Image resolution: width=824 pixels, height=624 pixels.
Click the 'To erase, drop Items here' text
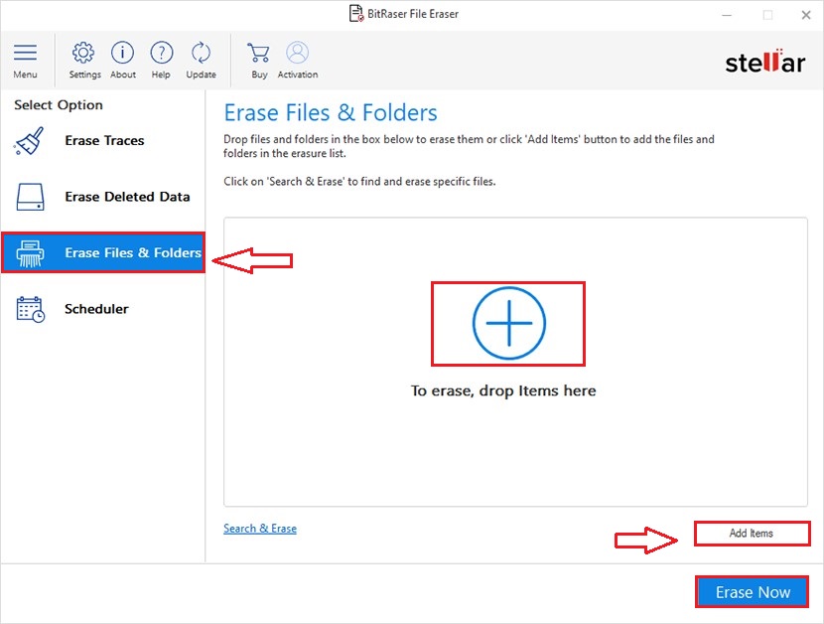(x=503, y=390)
